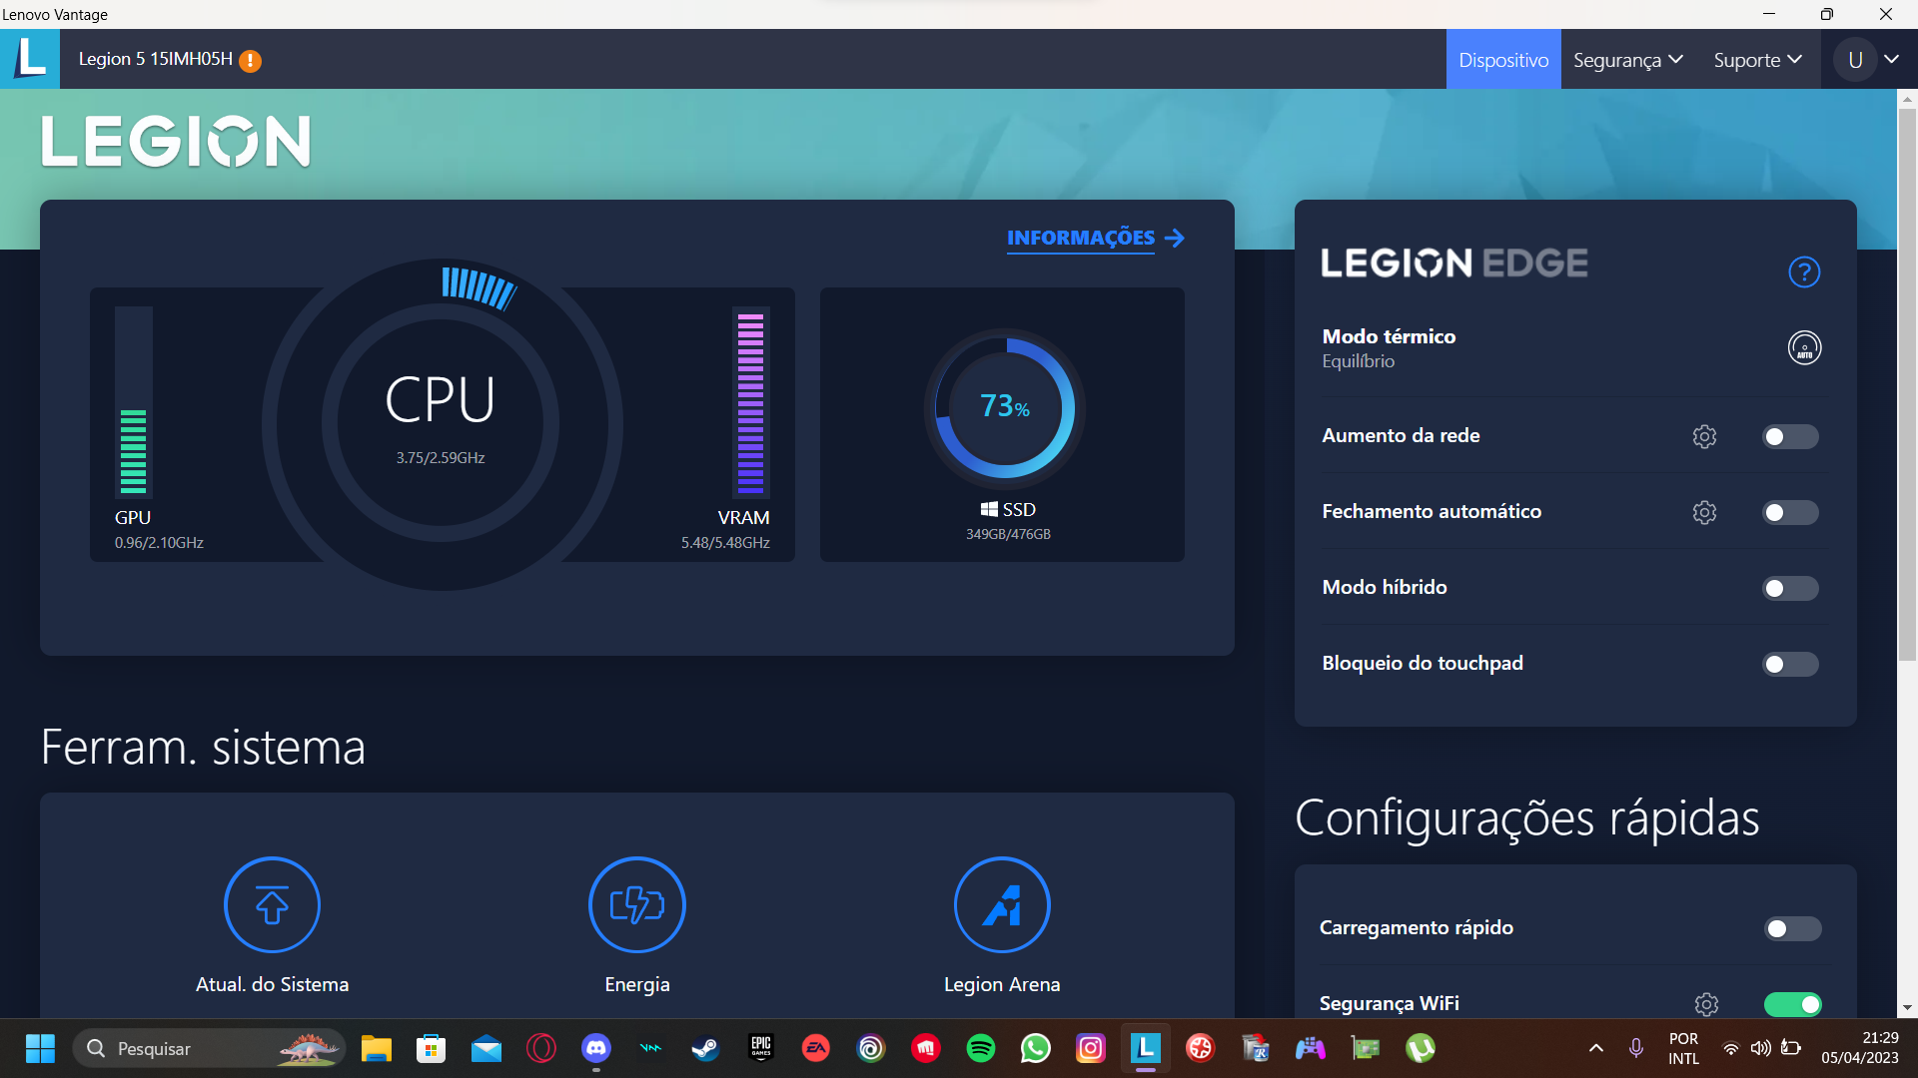Open the Mail app in taskbar

(x=486, y=1048)
